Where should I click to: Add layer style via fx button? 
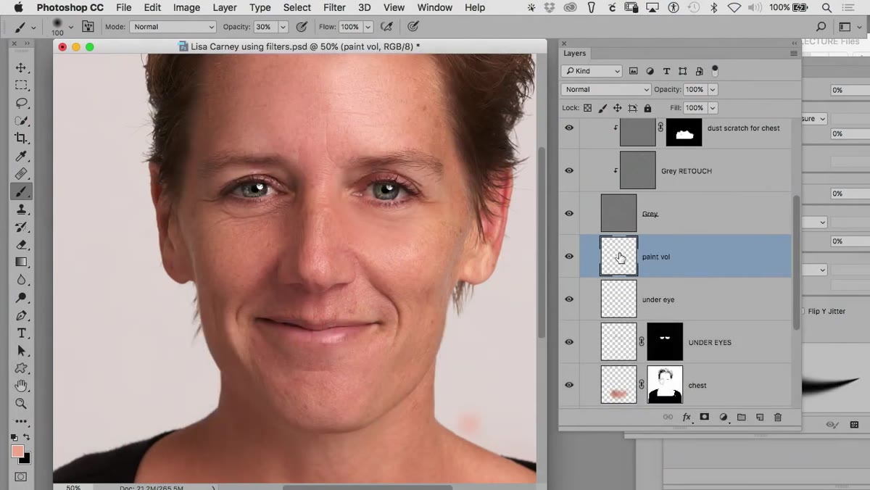pyautogui.click(x=687, y=418)
